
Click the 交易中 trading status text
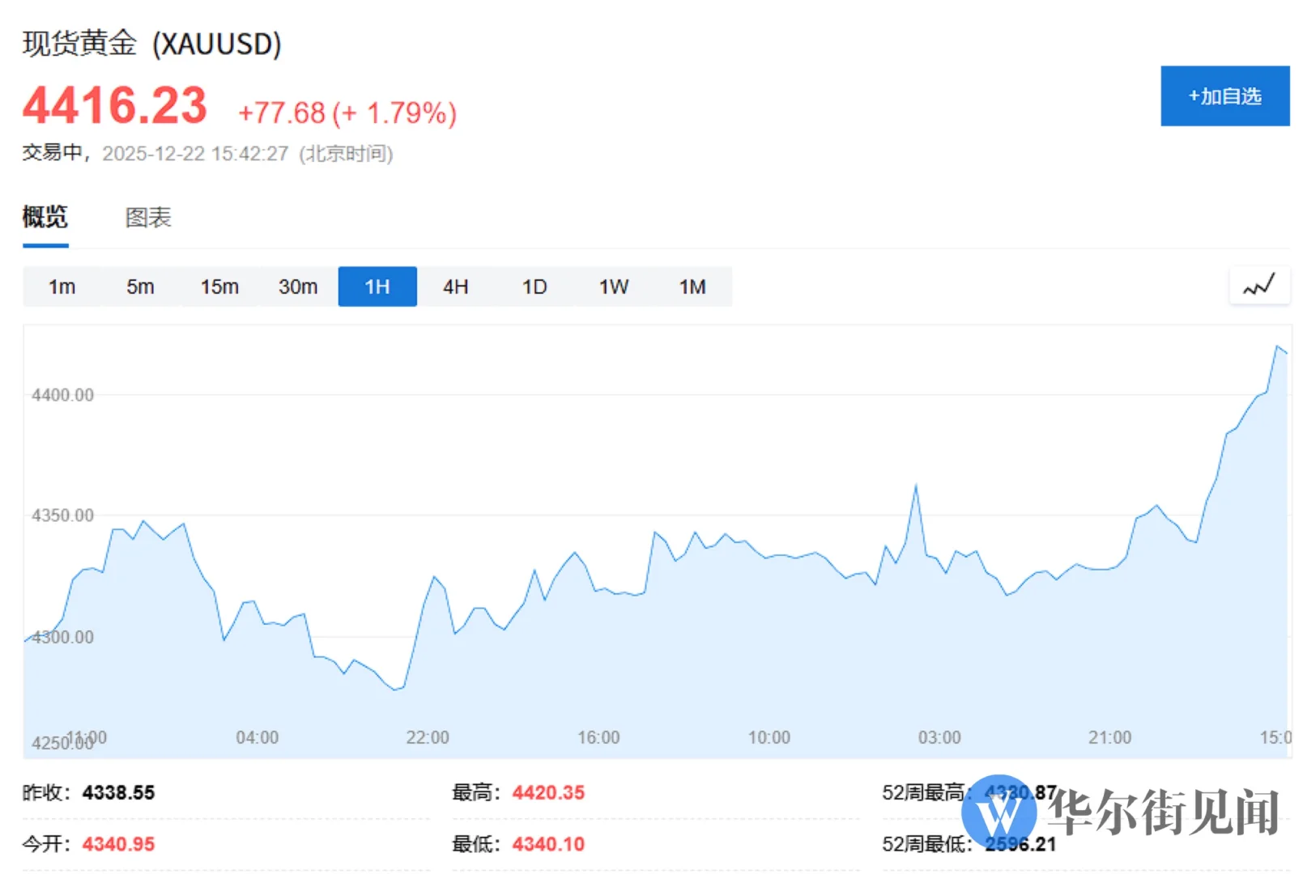52,153
